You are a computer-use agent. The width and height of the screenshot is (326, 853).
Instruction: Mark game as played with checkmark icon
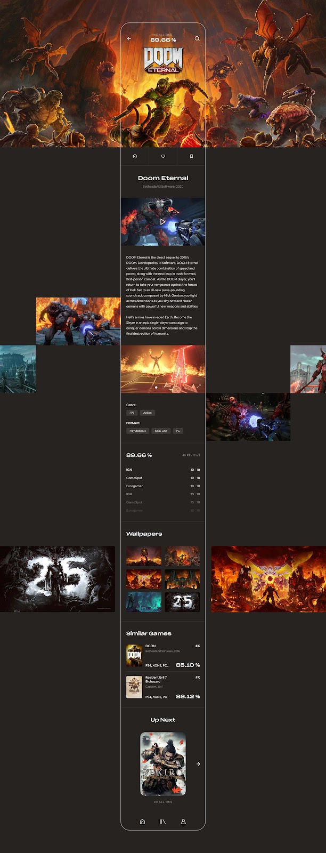[x=135, y=156]
